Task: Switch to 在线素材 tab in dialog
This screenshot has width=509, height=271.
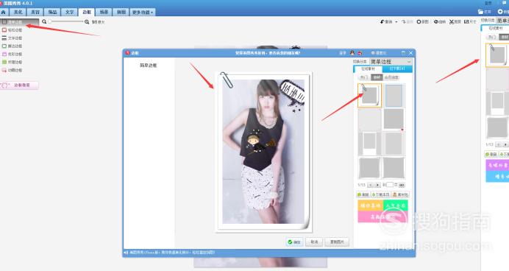Action: click(368, 69)
